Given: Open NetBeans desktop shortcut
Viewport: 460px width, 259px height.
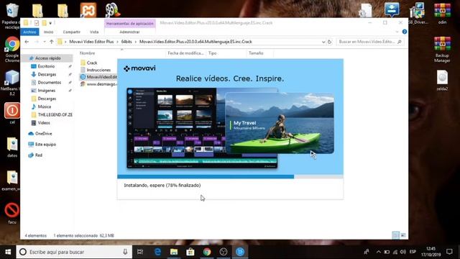Looking at the screenshot, I should [x=11, y=83].
